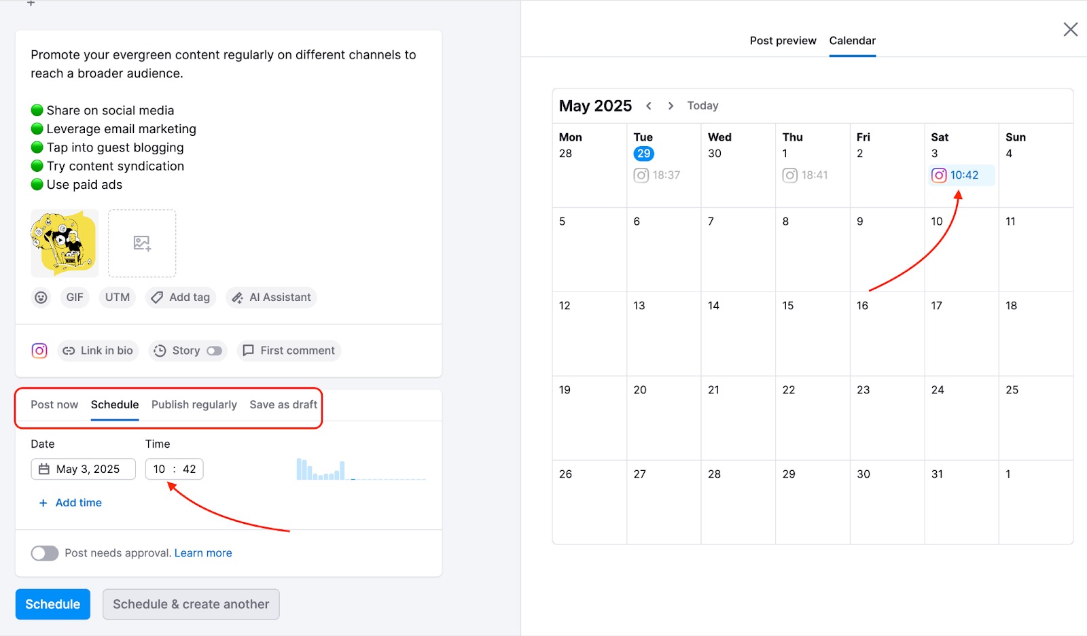Click the yellow post thumbnail
The height and width of the screenshot is (636, 1087).
click(64, 243)
